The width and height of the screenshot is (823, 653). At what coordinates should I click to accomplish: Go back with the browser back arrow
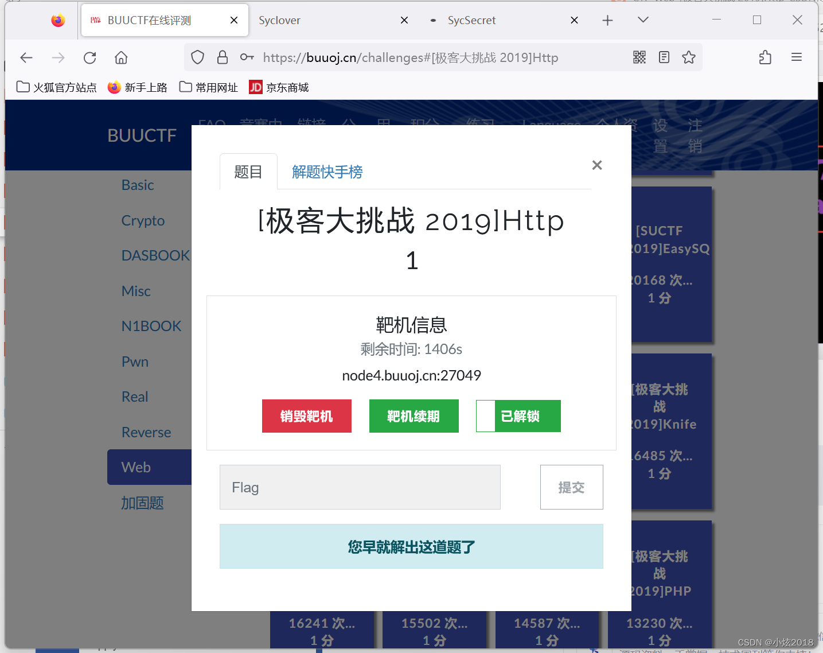pos(26,57)
